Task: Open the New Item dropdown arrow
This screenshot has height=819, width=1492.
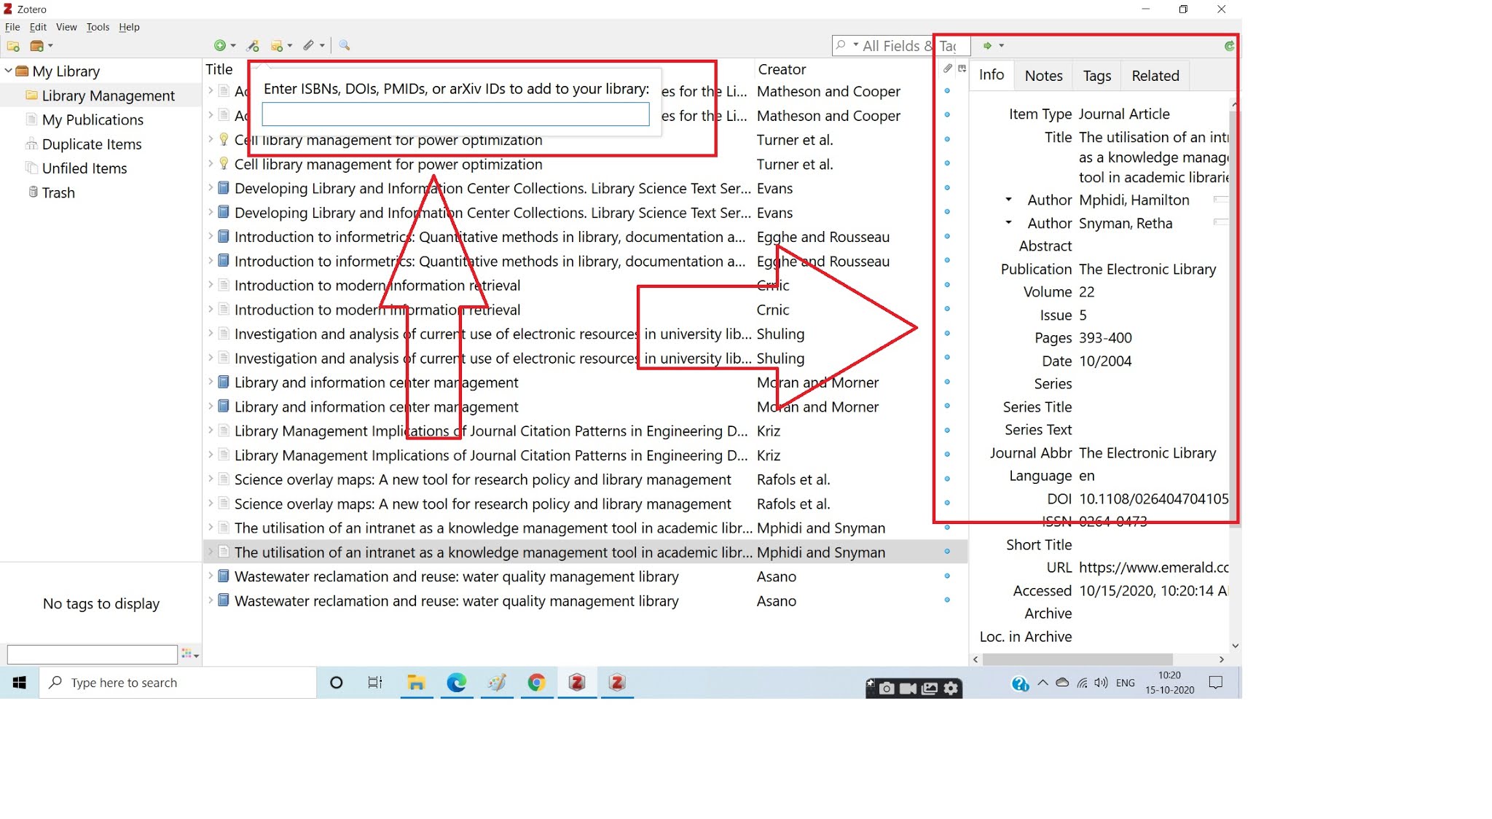Action: click(x=233, y=46)
